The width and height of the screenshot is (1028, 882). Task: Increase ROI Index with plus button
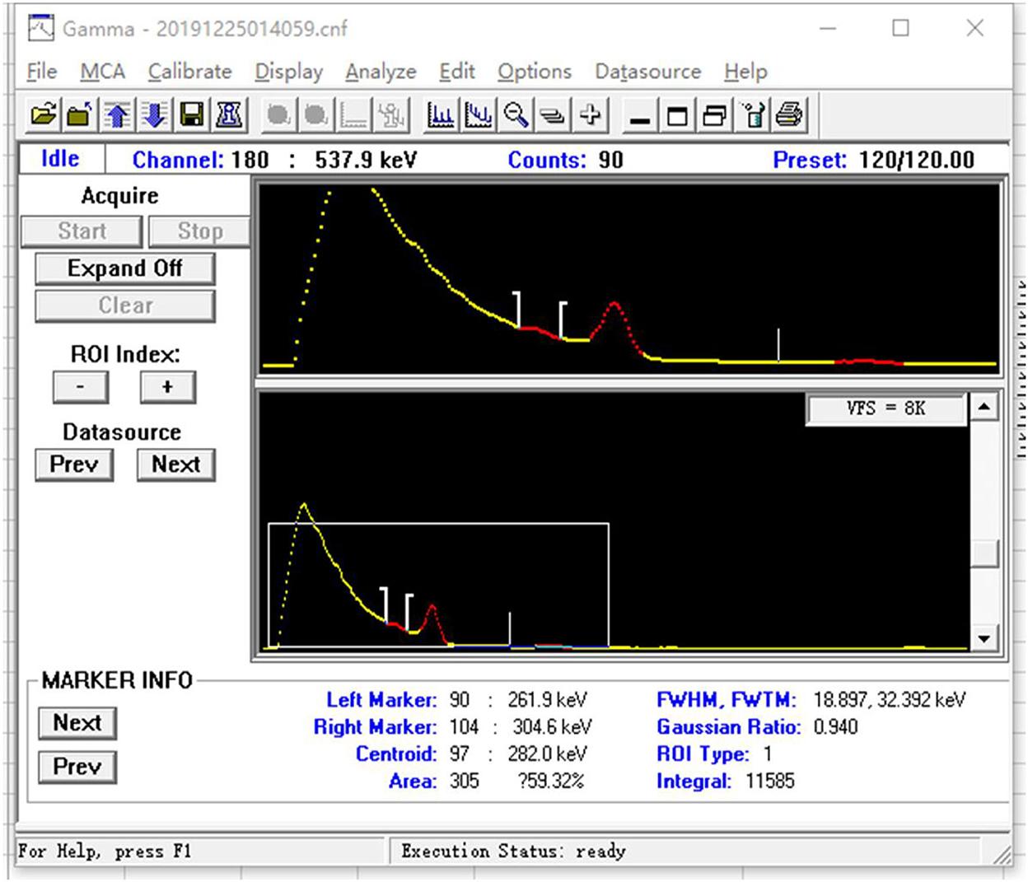point(168,387)
